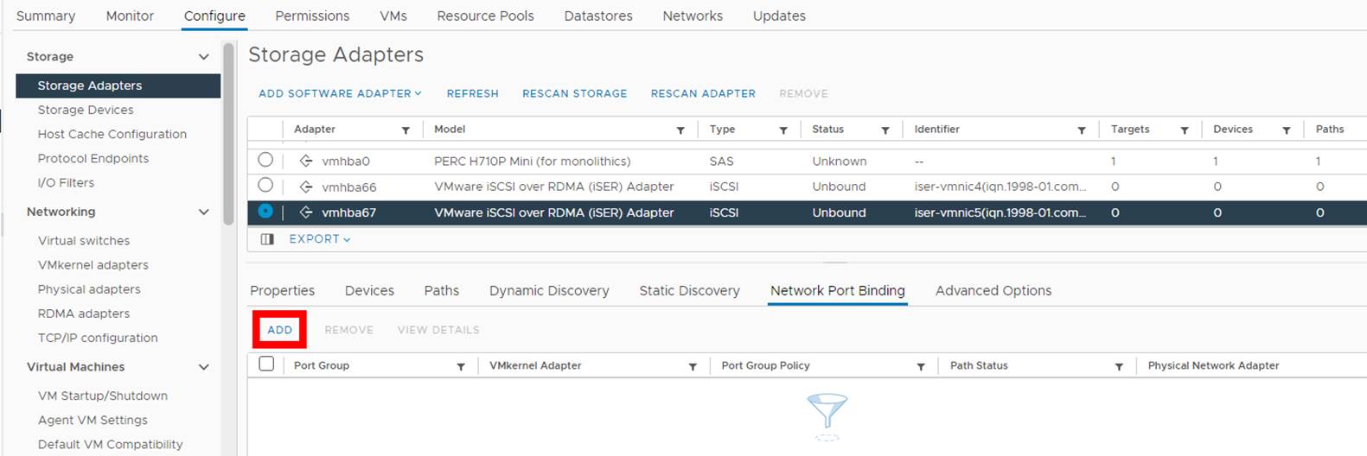The height and width of the screenshot is (456, 1367).
Task: Click the filter icon in Adapter column
Action: [x=406, y=130]
